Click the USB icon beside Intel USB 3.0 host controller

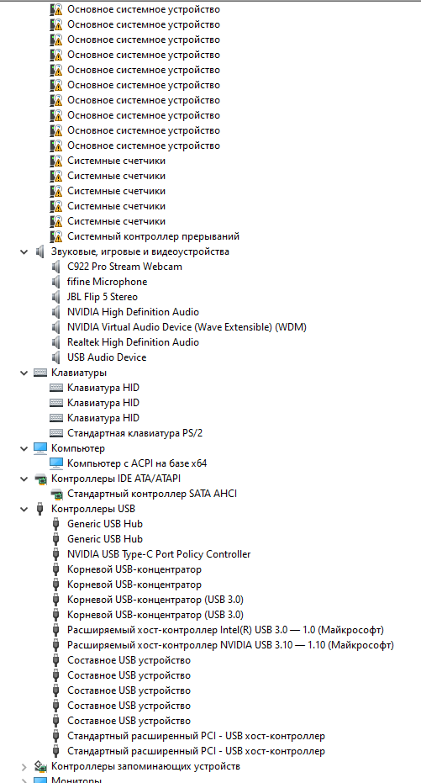click(x=56, y=630)
